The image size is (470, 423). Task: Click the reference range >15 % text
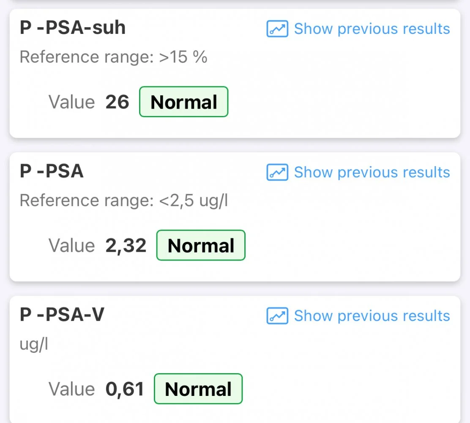point(113,57)
